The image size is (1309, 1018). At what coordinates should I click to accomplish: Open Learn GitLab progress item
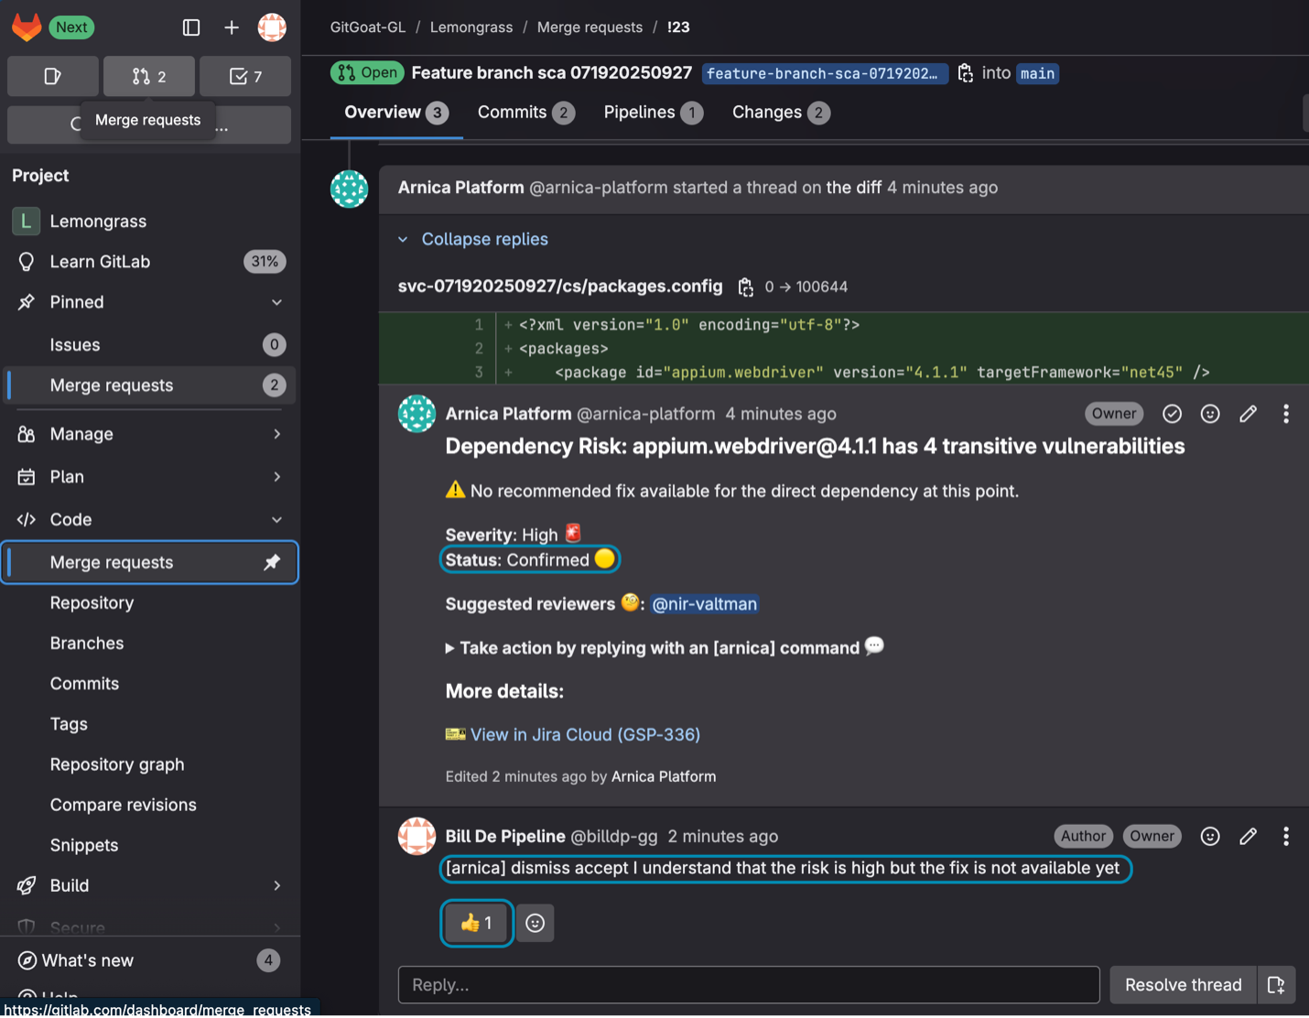tap(149, 262)
